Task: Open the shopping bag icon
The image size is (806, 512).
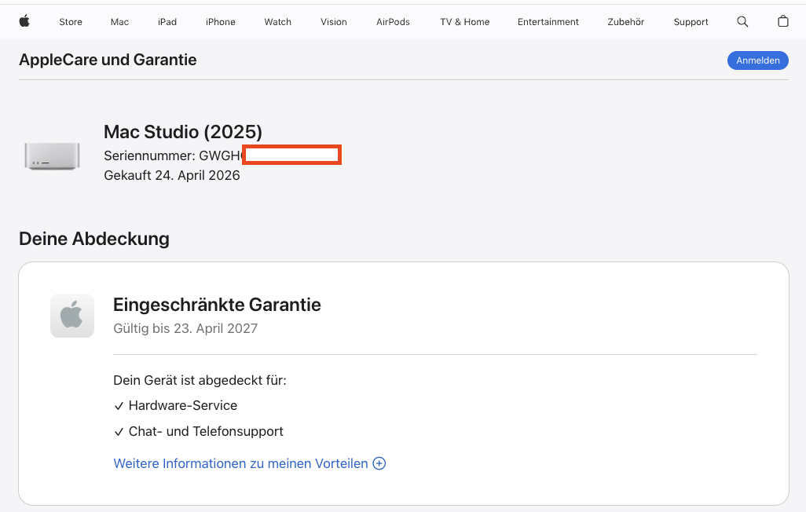Action: 783,21
